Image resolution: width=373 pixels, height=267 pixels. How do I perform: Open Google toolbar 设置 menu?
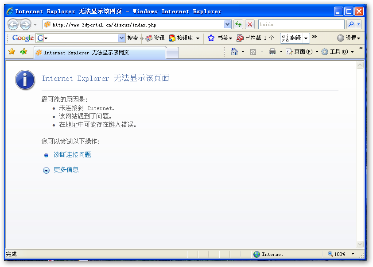click(x=349, y=38)
